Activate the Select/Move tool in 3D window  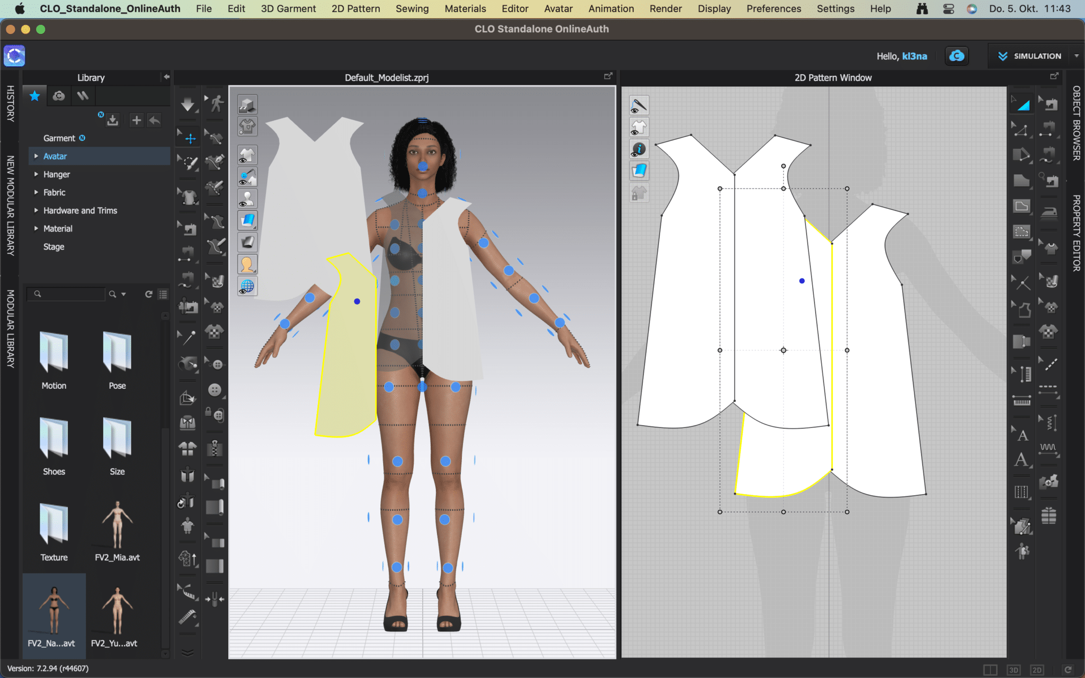point(189,138)
